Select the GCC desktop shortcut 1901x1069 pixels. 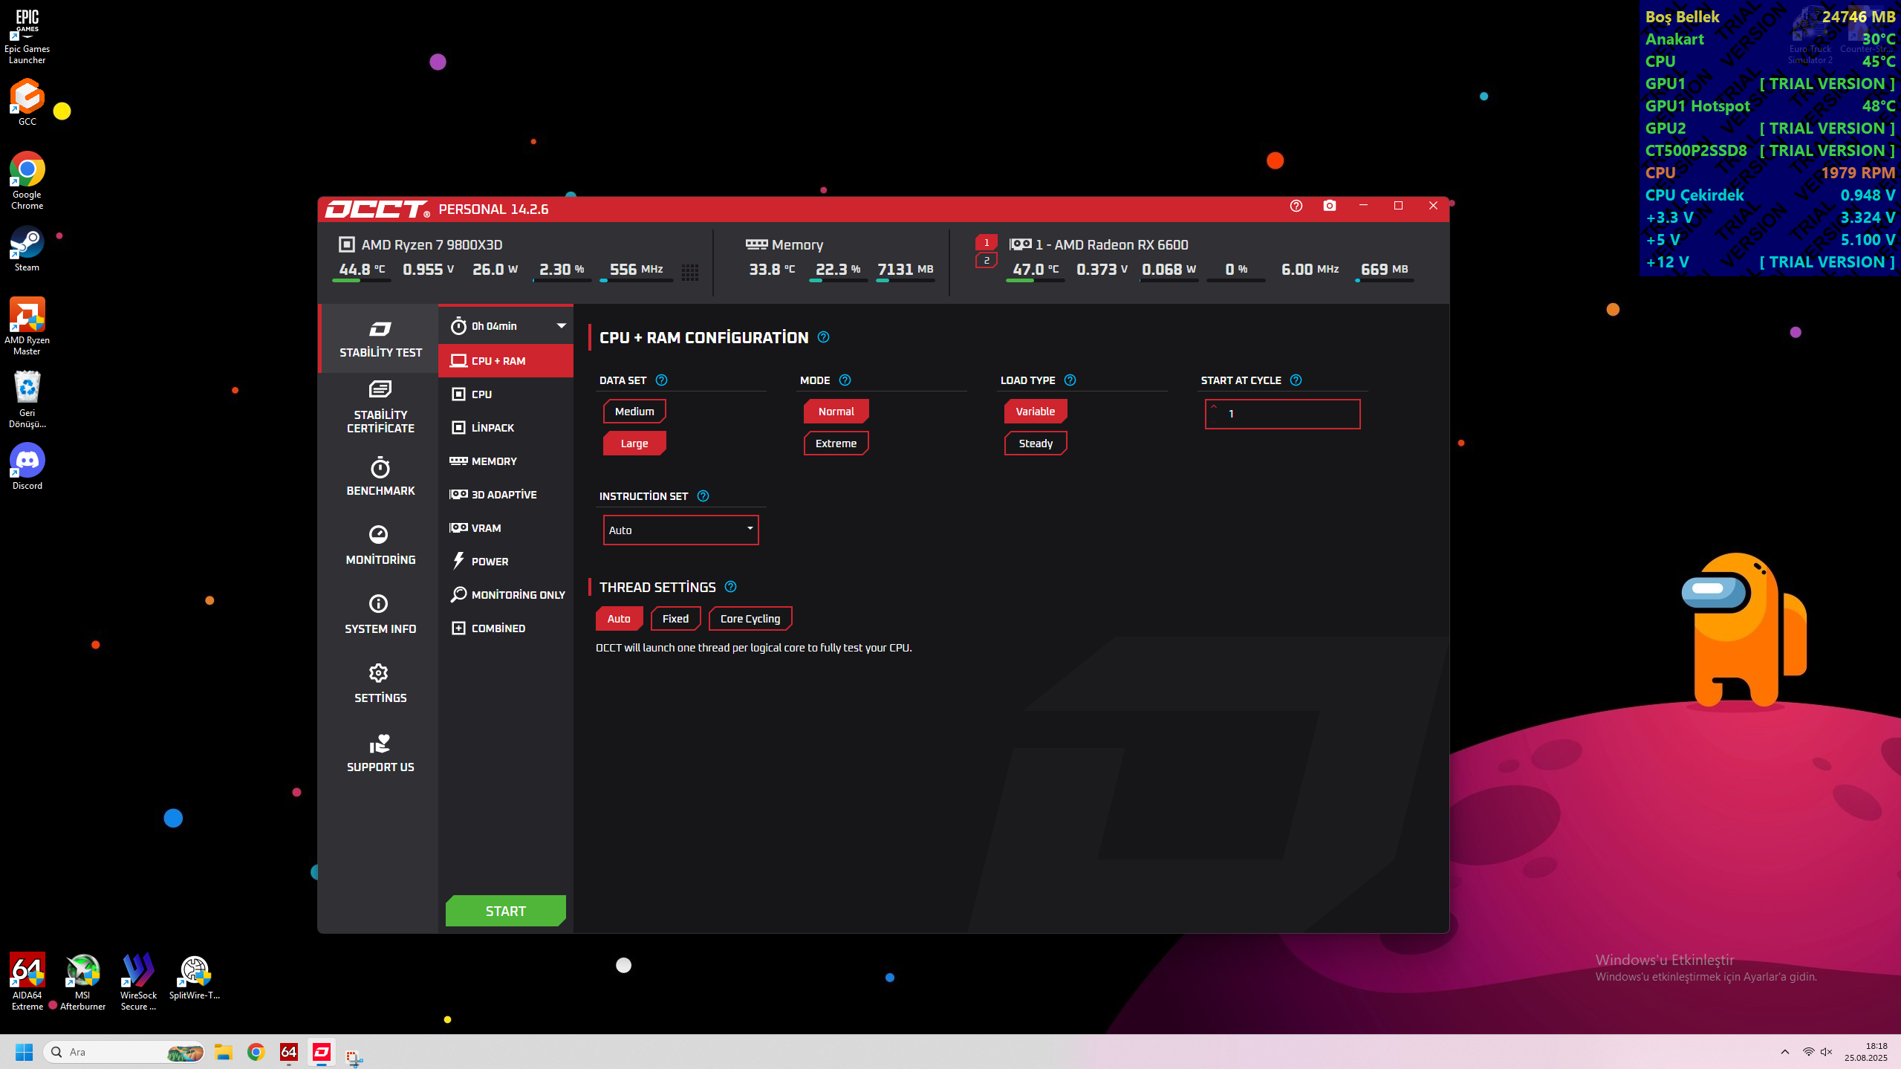27,103
